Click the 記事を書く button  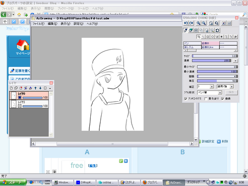click(x=20, y=70)
